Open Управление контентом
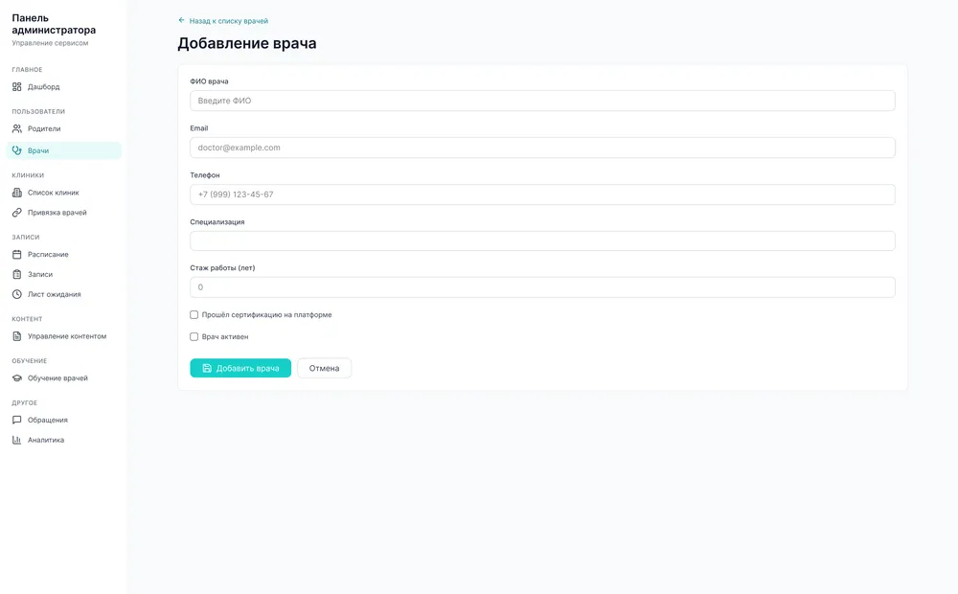Screen dimensions: 958x594 63,336
